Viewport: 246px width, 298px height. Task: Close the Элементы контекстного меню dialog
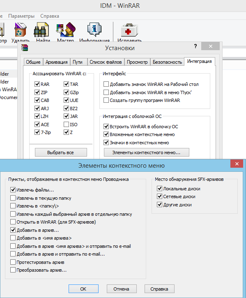[x=237, y=164]
